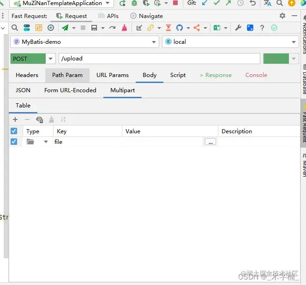Open MuZiNanTemplateApplication run configuration dropdown

click(108, 3)
